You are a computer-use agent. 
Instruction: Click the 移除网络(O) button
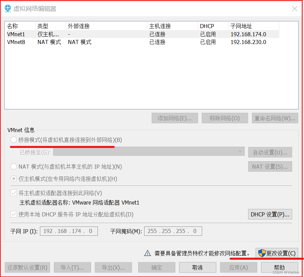coord(225,118)
